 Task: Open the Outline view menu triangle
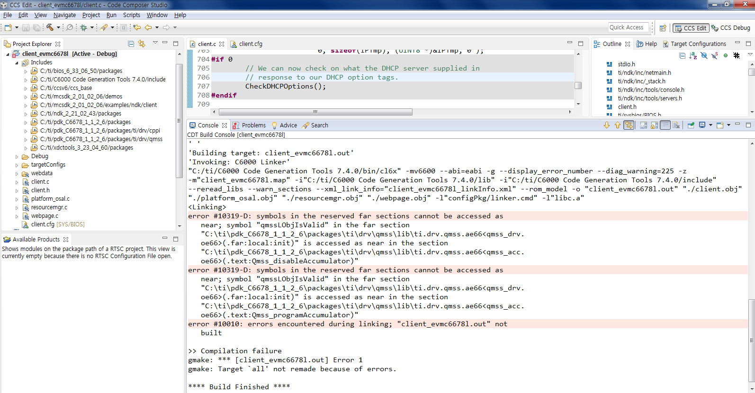pyautogui.click(x=750, y=54)
